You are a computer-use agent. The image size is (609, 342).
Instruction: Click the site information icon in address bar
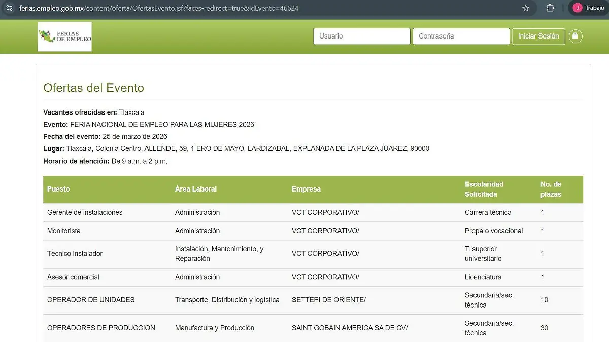tap(9, 8)
